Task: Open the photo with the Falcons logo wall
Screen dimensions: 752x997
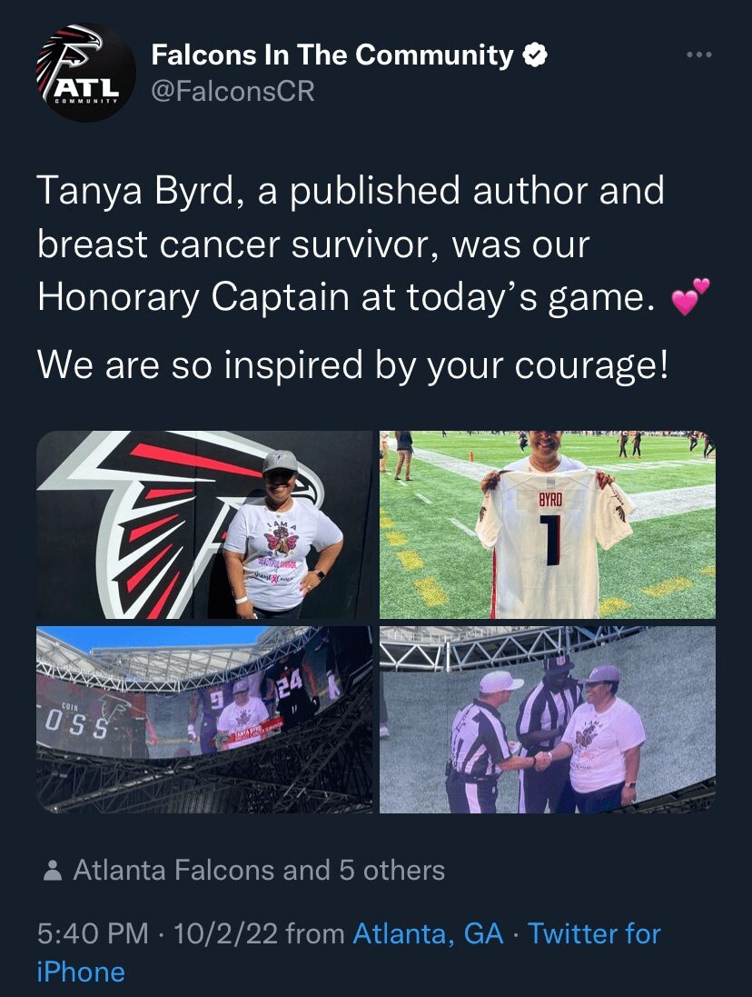Action: tap(204, 524)
